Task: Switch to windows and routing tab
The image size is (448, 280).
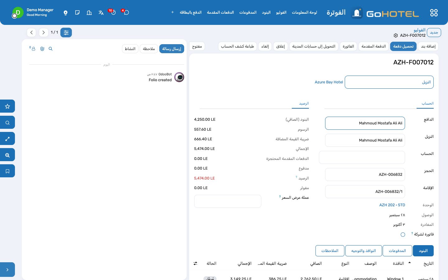Action: (x=363, y=251)
